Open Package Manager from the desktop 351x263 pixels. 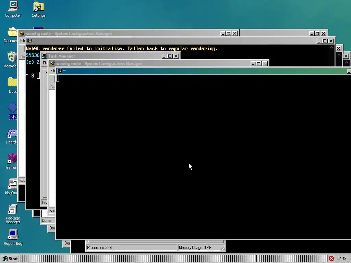point(13,214)
